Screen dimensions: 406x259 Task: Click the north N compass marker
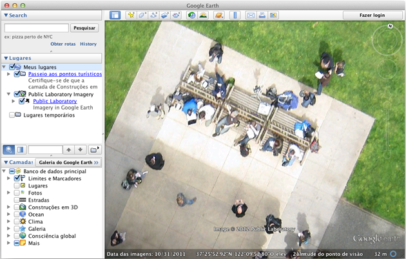(390, 26)
